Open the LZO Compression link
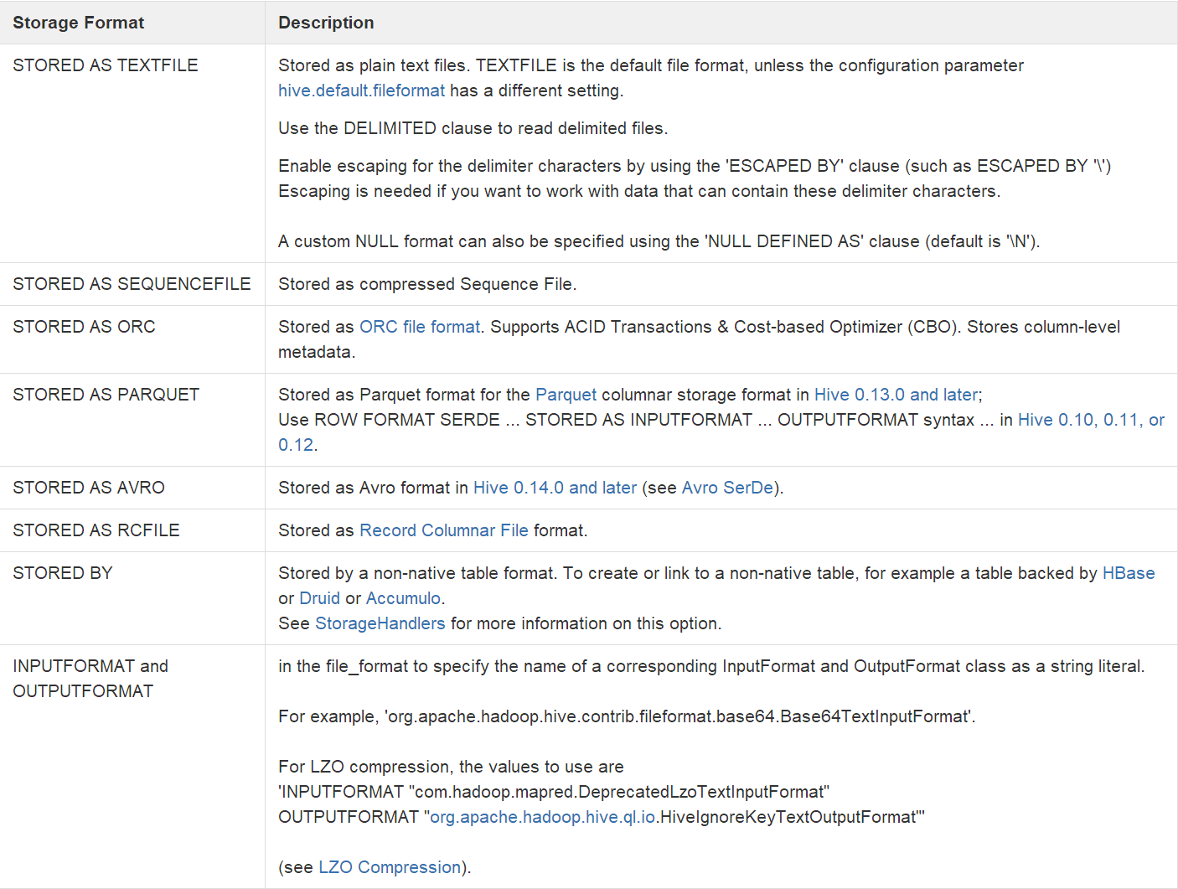The image size is (1178, 889). tap(390, 867)
